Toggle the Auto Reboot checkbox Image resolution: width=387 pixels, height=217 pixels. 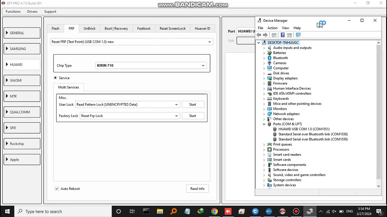point(57,189)
